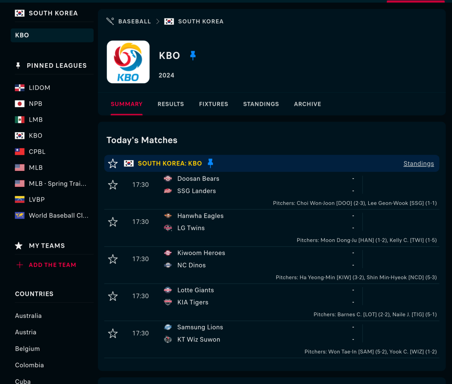Screen dimensions: 452x384
Task: Go to SOUTH KOREA in breadcrumb
Action: 200,21
